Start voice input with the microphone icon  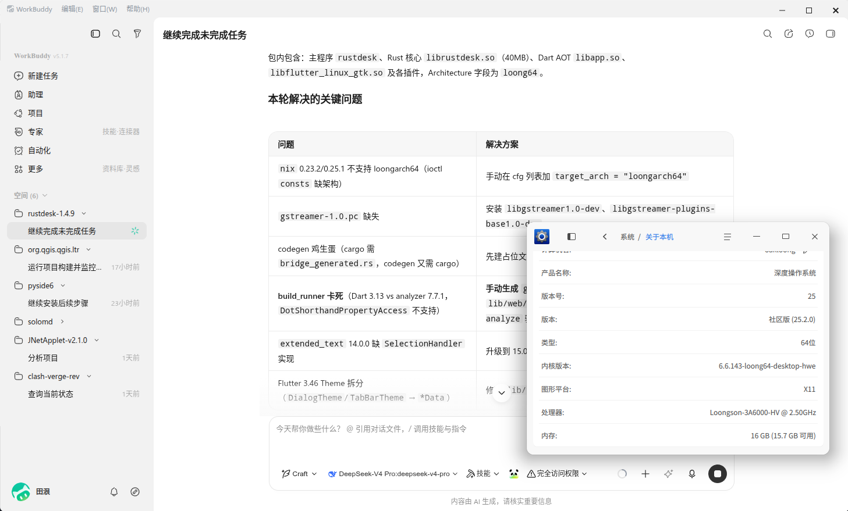pyautogui.click(x=692, y=474)
